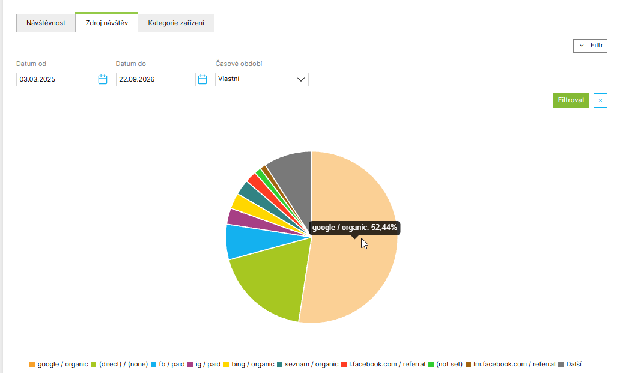Click the 'Datum do' field label
Viewport: 617px width, 373px height.
(x=130, y=64)
